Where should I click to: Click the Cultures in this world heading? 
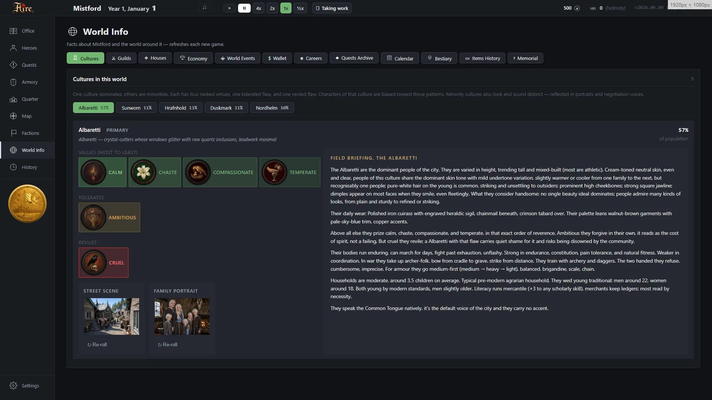[100, 79]
